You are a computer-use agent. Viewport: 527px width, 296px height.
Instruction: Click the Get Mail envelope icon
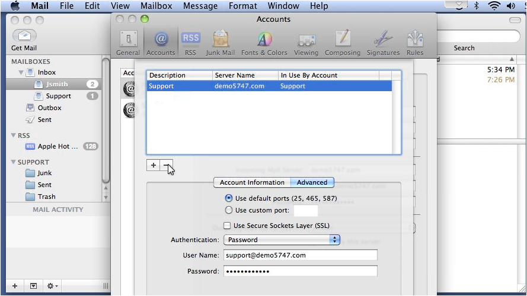(24, 36)
